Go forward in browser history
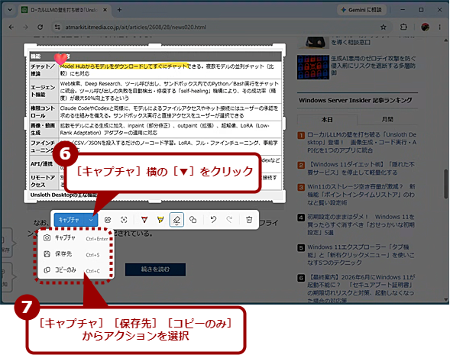The width and height of the screenshot is (450, 355). click(25, 27)
